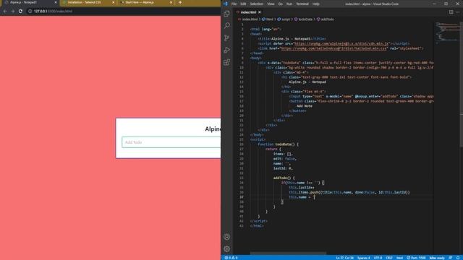Viewport: 463px width, 260px height.
Task: Open a new browser tab
Action: click(180, 2)
